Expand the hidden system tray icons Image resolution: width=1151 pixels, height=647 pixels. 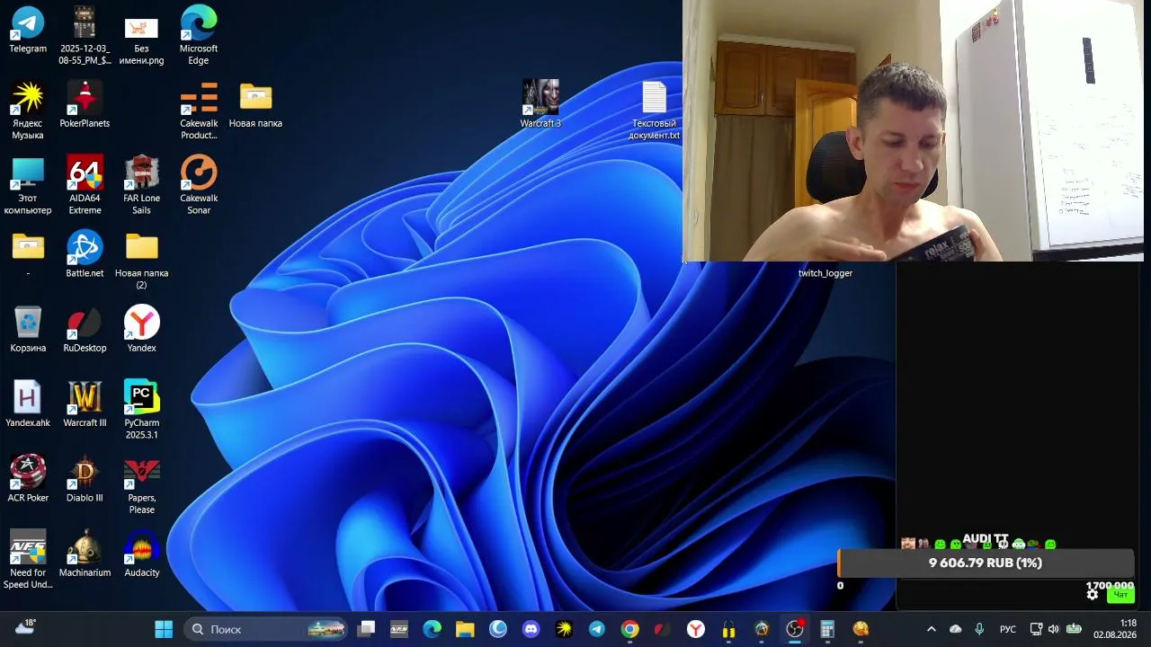click(932, 629)
